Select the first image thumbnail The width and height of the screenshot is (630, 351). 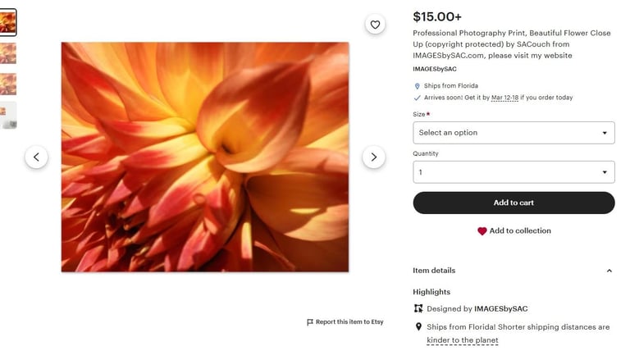(x=8, y=22)
